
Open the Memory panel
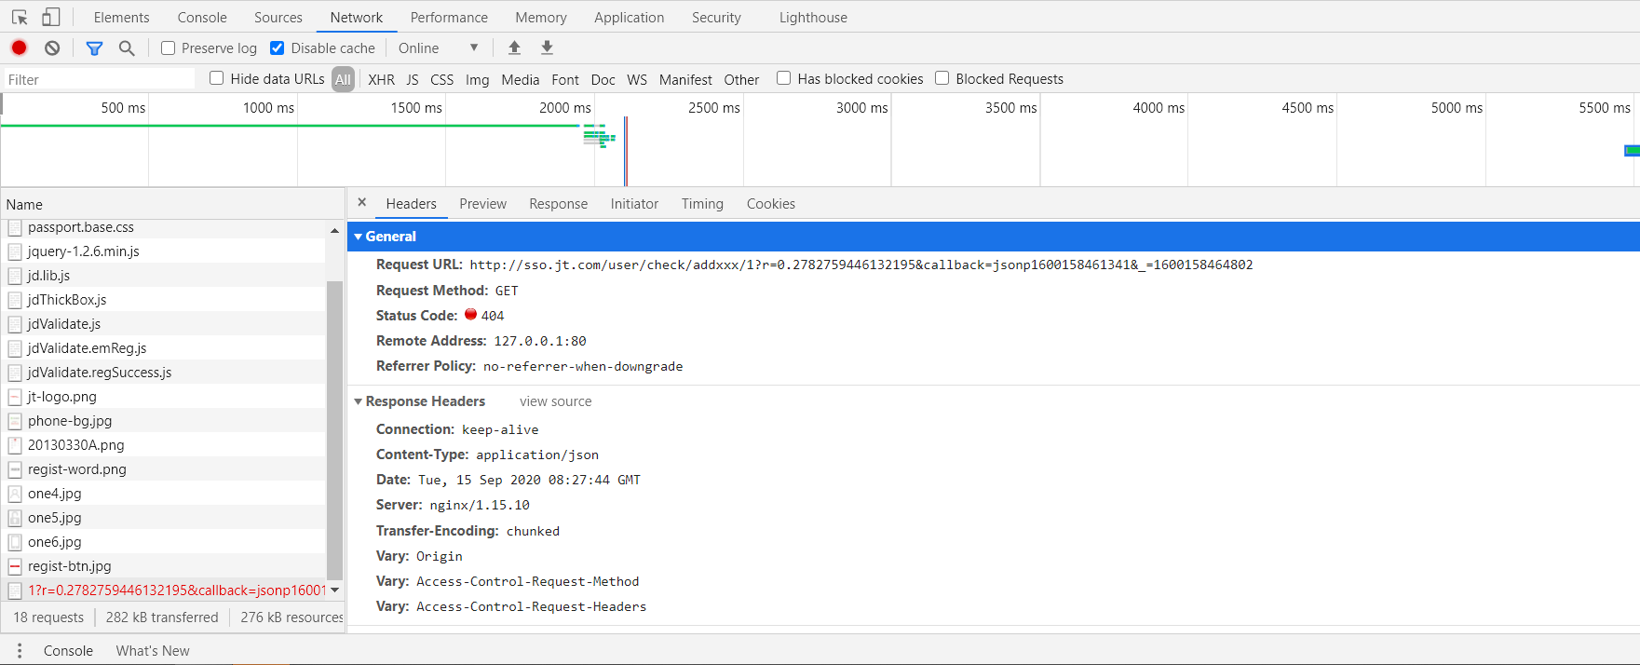[x=541, y=17]
